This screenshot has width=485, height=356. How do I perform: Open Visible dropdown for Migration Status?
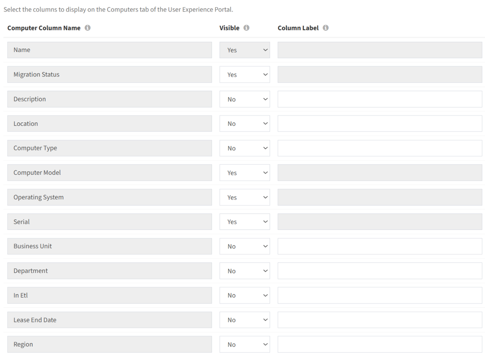[245, 74]
